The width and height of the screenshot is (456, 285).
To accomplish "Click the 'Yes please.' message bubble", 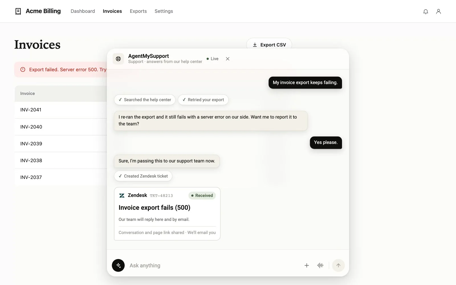I will (x=326, y=142).
